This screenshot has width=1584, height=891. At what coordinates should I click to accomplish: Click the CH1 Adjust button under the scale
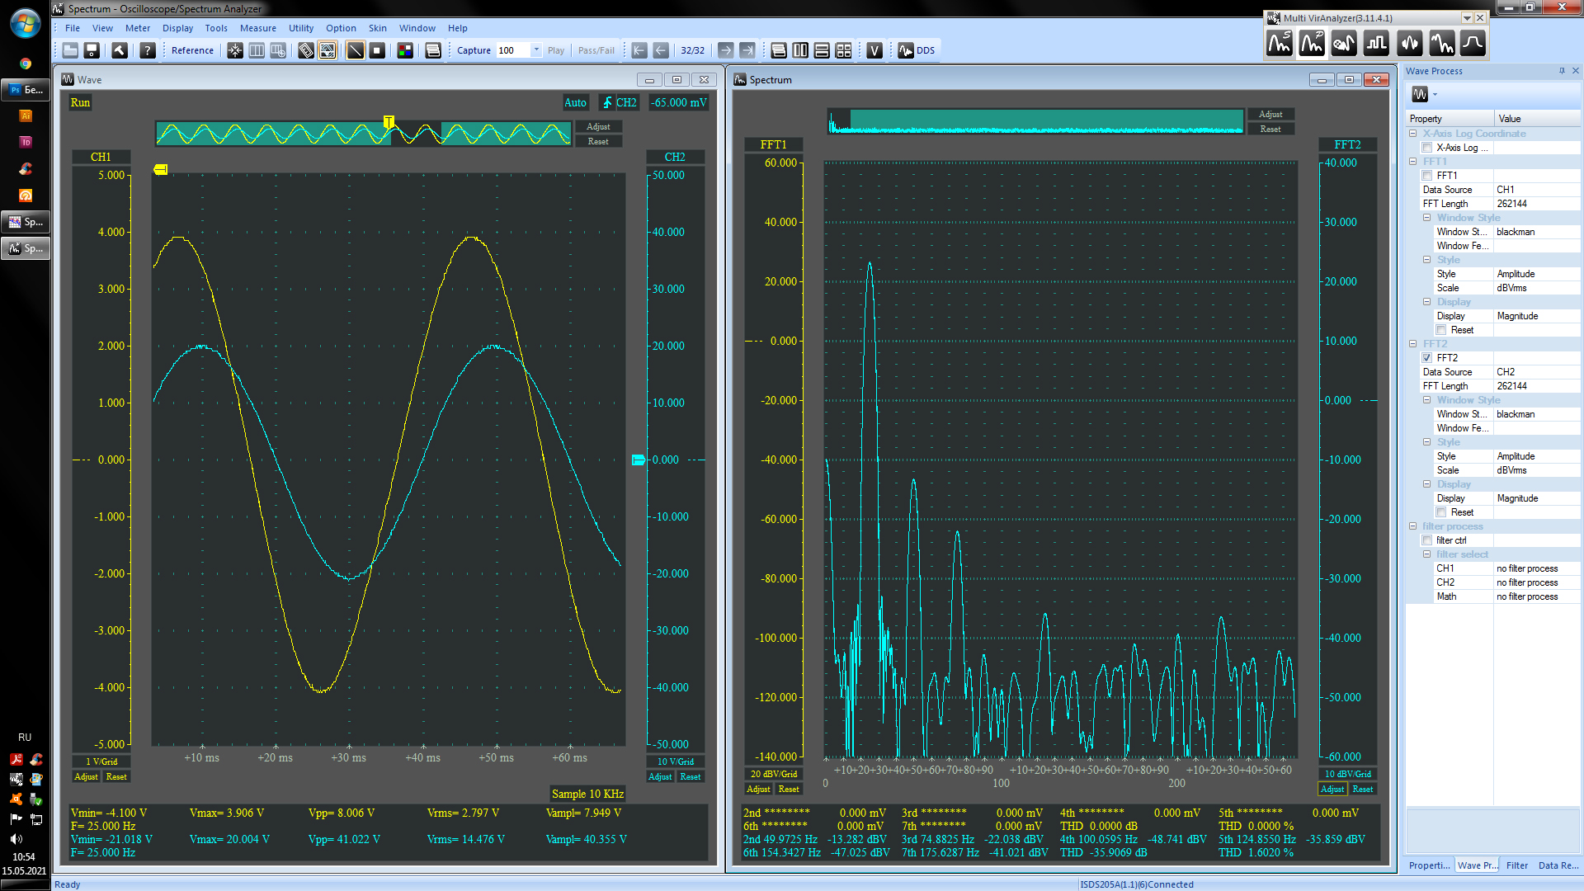(86, 777)
